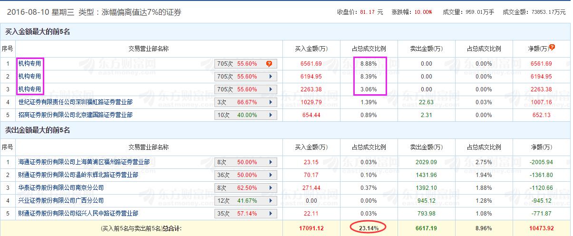Click the buy amount cell 654.44
This screenshot has width=573, height=236.
(311, 115)
